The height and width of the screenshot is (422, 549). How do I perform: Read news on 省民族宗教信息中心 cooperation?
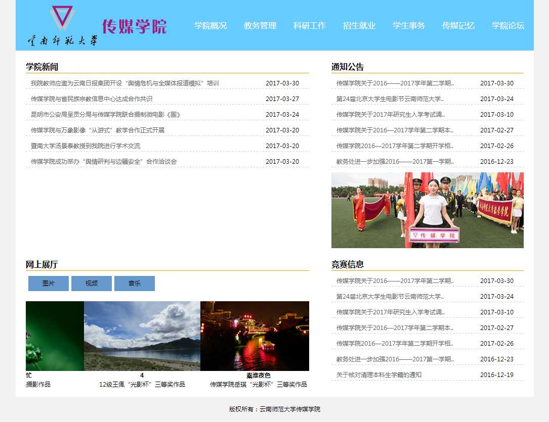[92, 99]
